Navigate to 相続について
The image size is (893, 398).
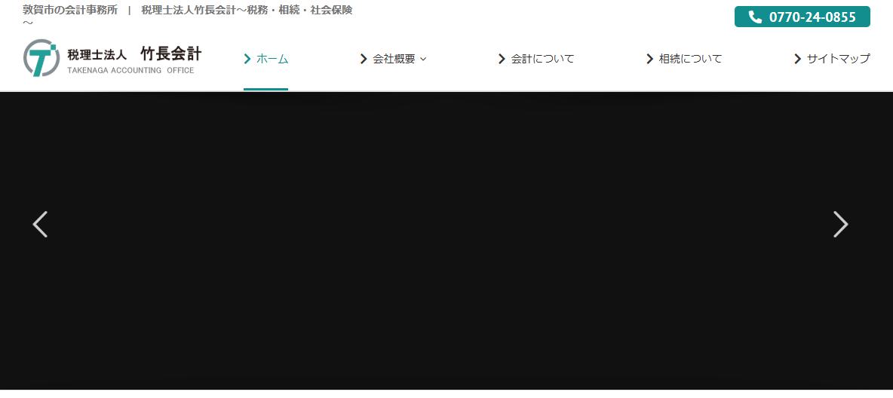pos(690,59)
